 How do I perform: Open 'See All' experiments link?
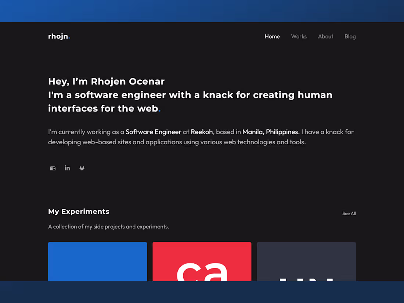click(x=349, y=213)
